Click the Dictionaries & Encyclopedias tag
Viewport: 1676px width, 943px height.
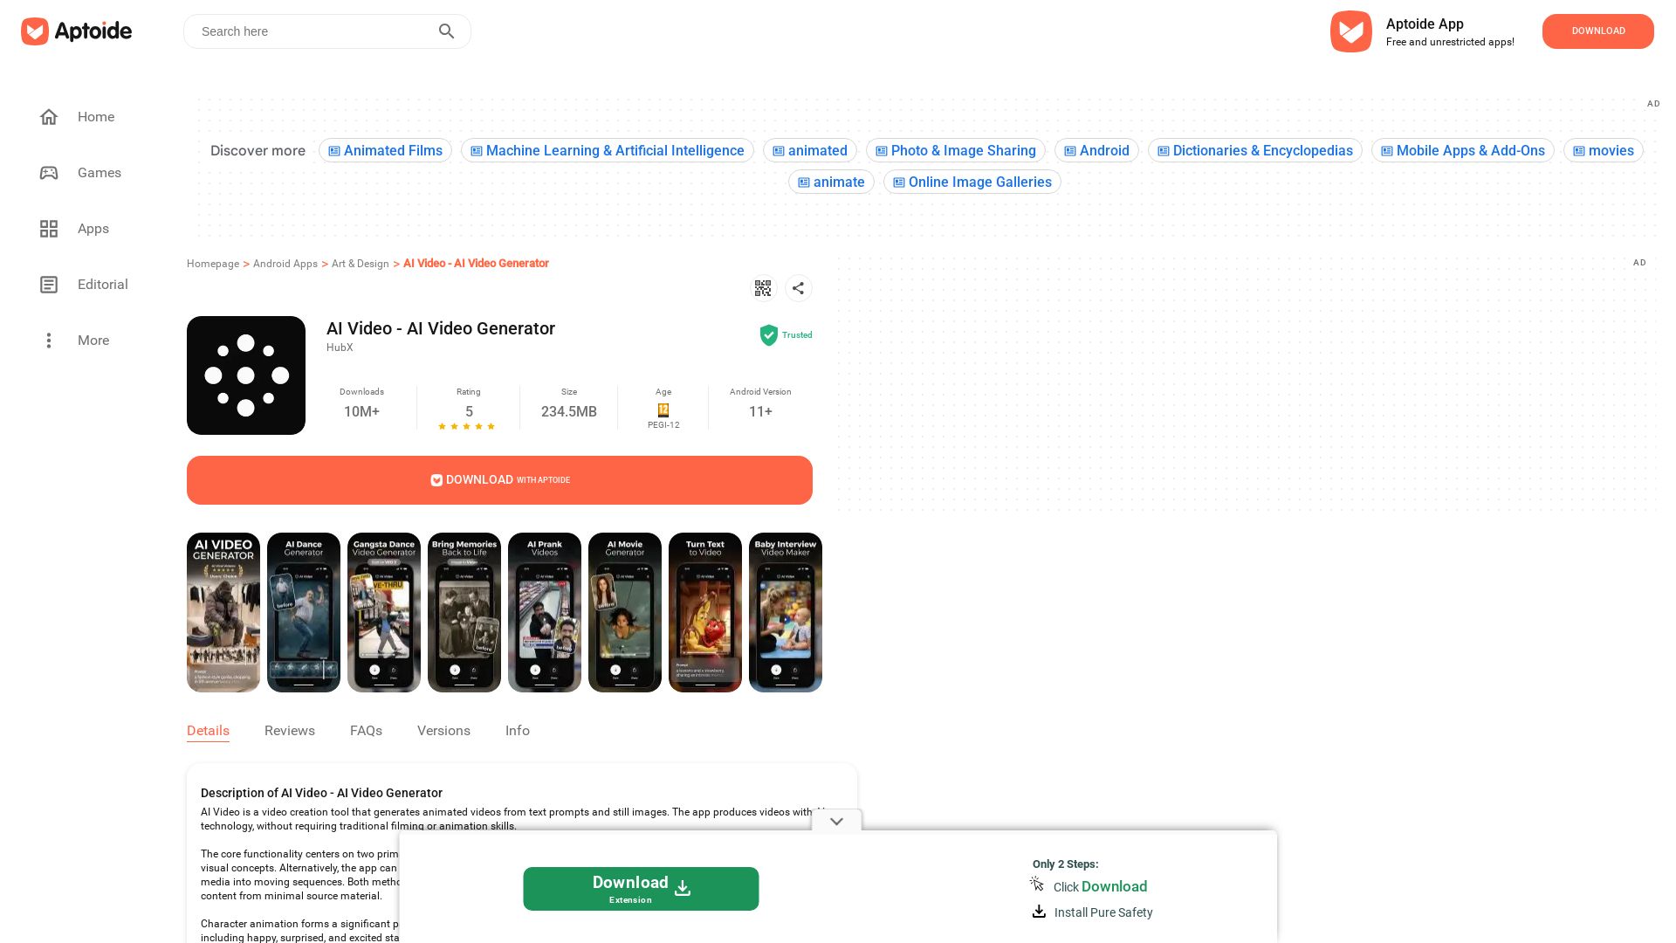1255,151
